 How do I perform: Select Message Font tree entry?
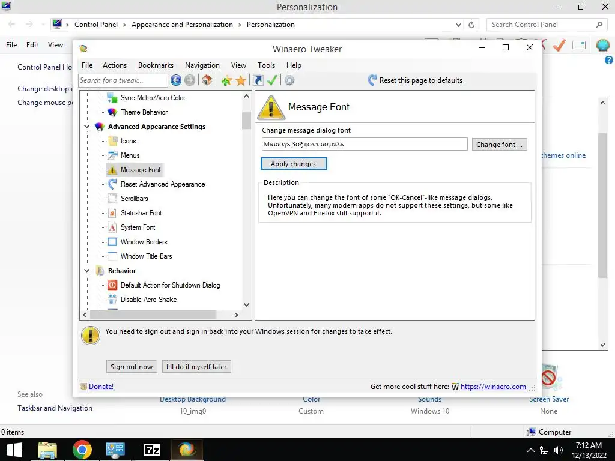coord(141,170)
